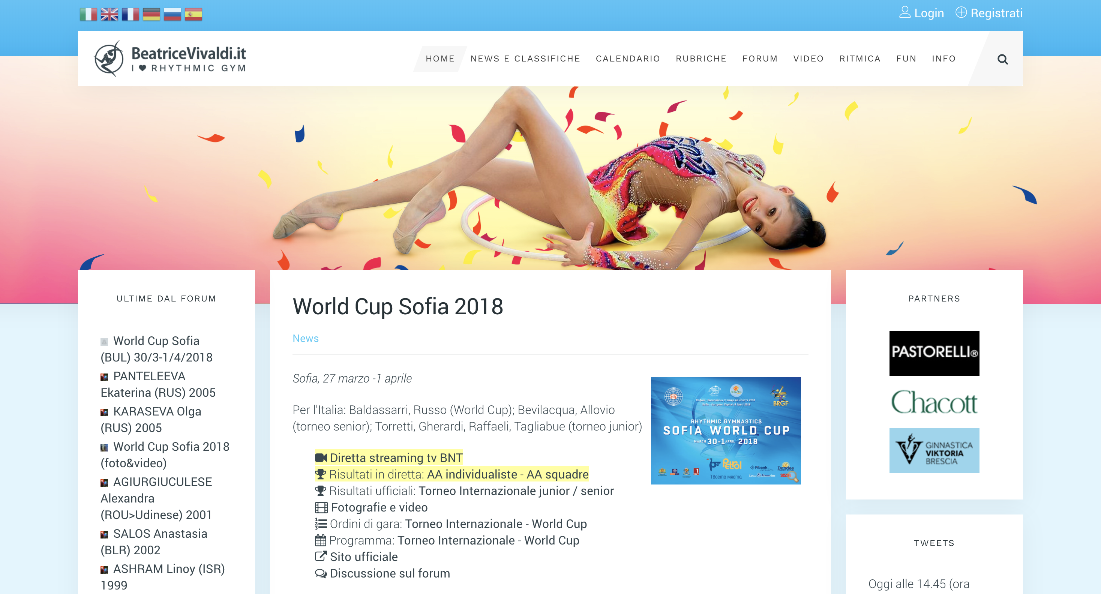Image resolution: width=1101 pixels, height=594 pixels.
Task: Expand the Ritmica menu
Action: pos(859,58)
